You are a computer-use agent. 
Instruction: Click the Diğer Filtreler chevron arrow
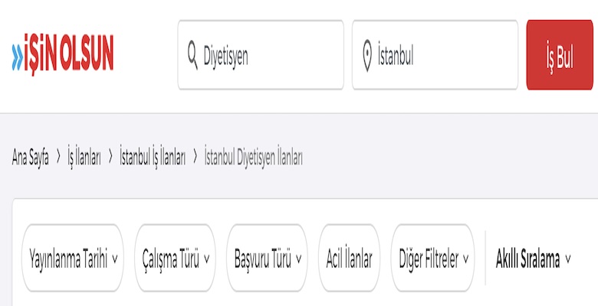tap(466, 259)
